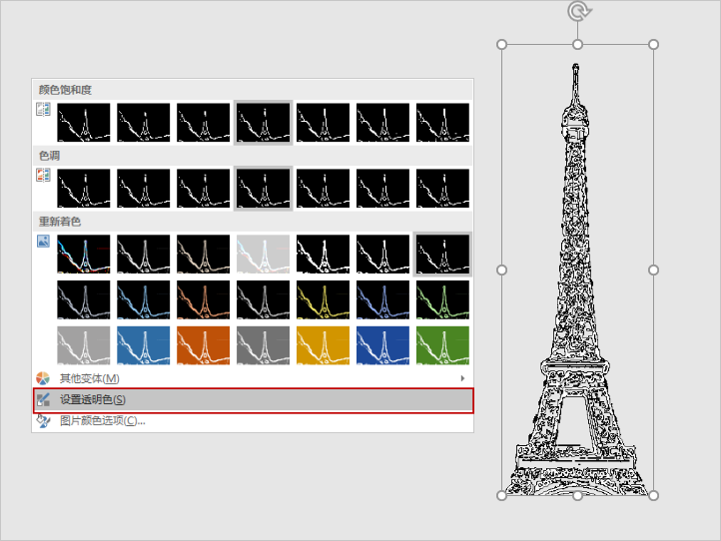This screenshot has height=541, width=721.
Task: Select fifth saturation thumbnail under 颜色饱和度
Action: 323,122
